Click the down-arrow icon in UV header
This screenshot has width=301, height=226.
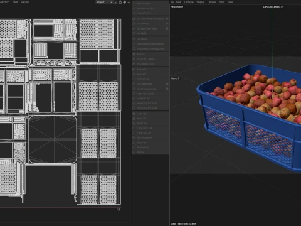(129, 2)
